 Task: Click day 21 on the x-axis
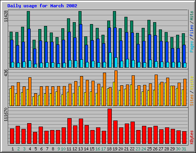126,149
